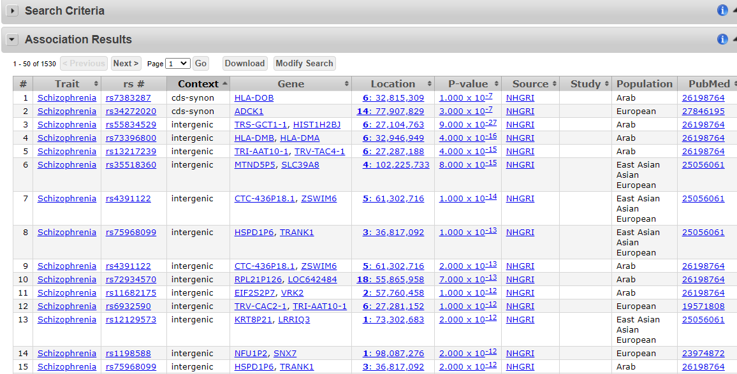This screenshot has width=737, height=374.
Task: Expand the Search Criteria section
Action: (12, 11)
